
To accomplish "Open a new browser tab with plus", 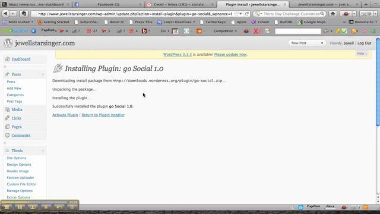I will [x=366, y=4].
